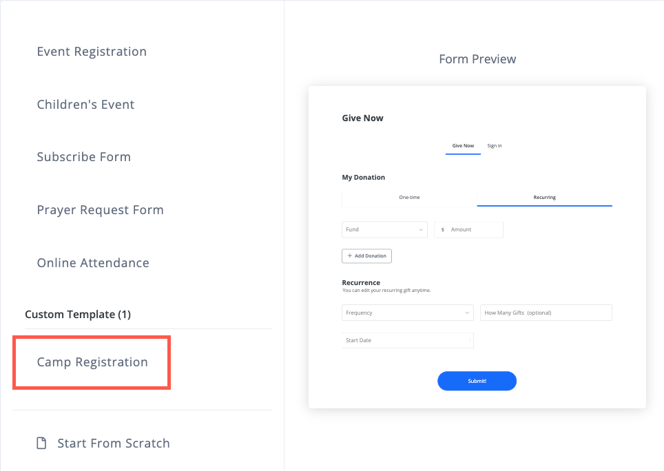Open the Prayer Request Form template
664x471 pixels.
[100, 210]
